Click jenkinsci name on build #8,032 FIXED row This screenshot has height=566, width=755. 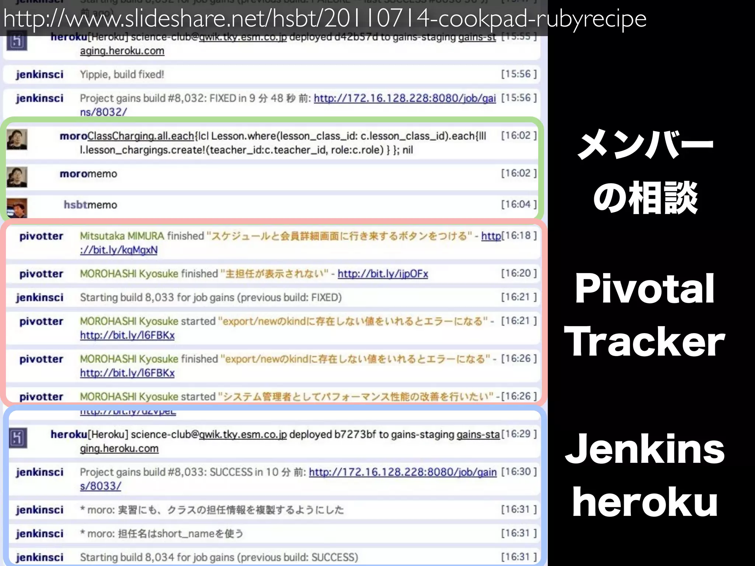pyautogui.click(x=39, y=98)
